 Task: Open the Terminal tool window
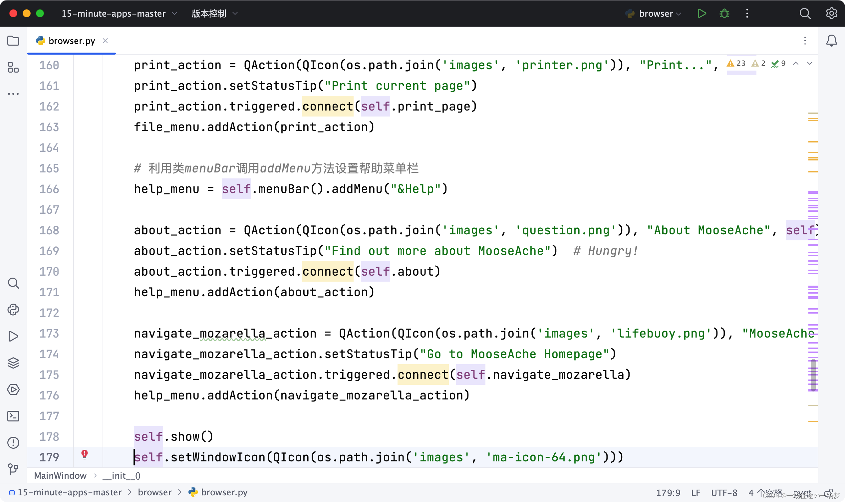(x=13, y=416)
